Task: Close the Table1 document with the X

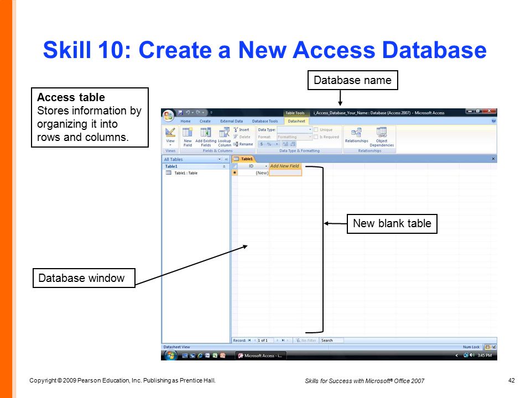Action: [x=493, y=159]
